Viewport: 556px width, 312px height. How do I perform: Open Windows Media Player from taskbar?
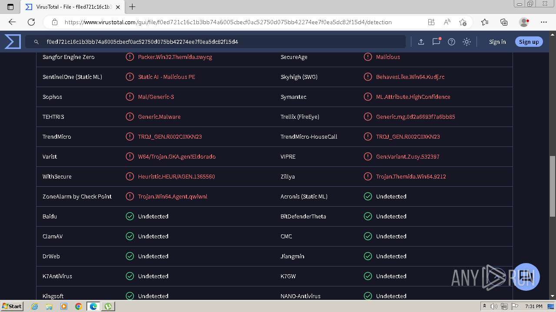(x=64, y=306)
